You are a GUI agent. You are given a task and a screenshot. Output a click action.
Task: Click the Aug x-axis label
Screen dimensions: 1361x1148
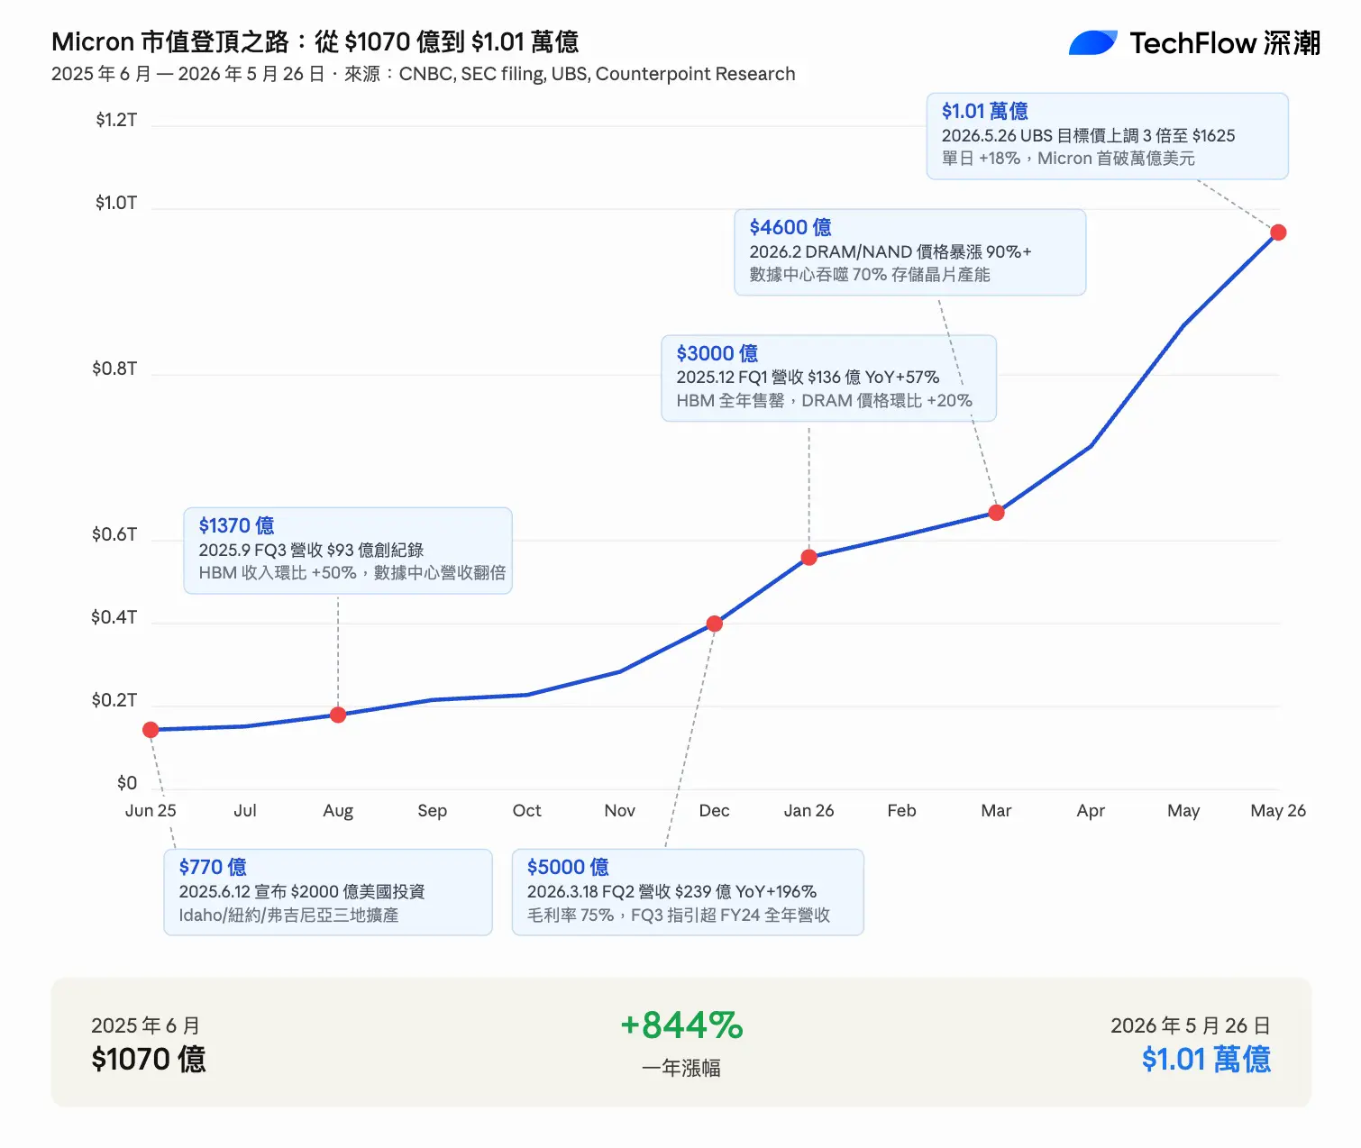[338, 811]
